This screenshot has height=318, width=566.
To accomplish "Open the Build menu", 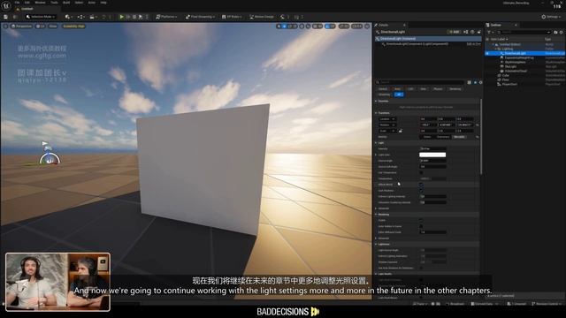I will (66, 3).
